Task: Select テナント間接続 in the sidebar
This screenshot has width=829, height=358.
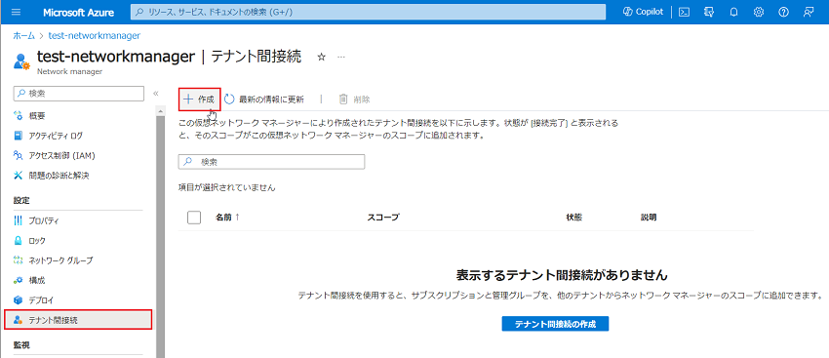Action: pyautogui.click(x=78, y=320)
